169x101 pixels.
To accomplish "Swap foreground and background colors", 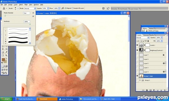I will pos(6,58).
